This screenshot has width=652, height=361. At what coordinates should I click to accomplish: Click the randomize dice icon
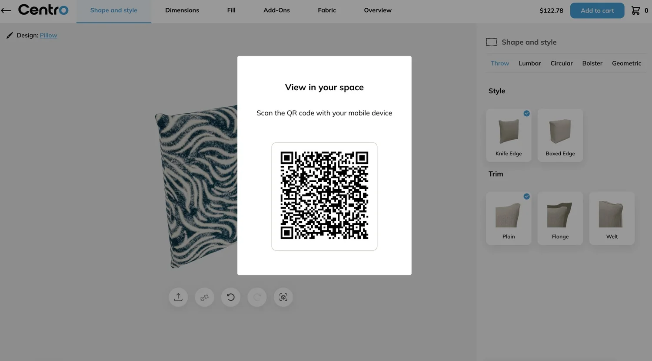pos(204,297)
